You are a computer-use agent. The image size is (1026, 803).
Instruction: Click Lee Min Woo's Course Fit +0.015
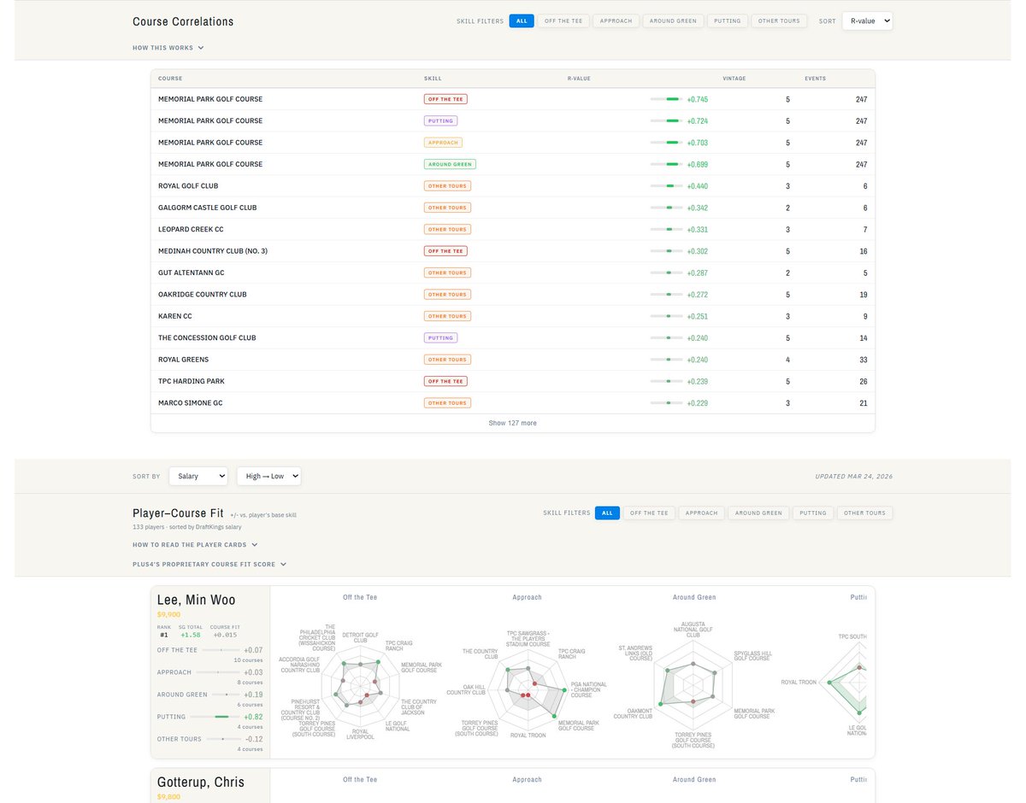tap(224, 635)
